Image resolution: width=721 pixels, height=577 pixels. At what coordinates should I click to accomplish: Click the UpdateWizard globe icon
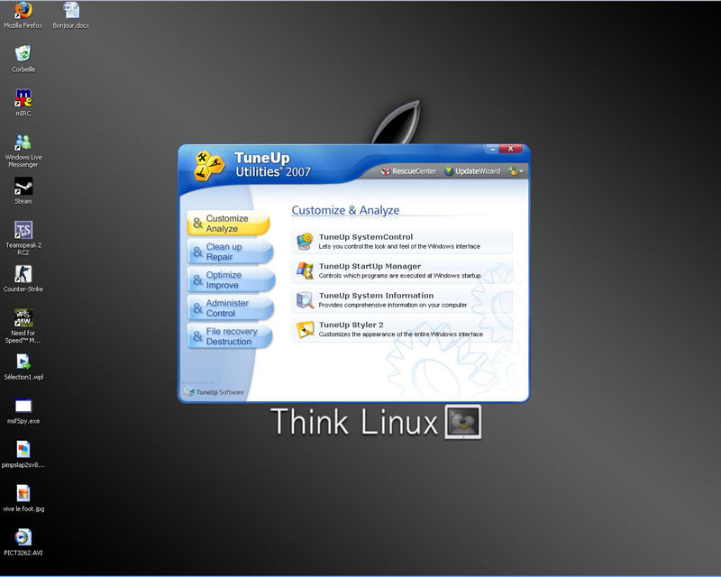click(x=449, y=171)
